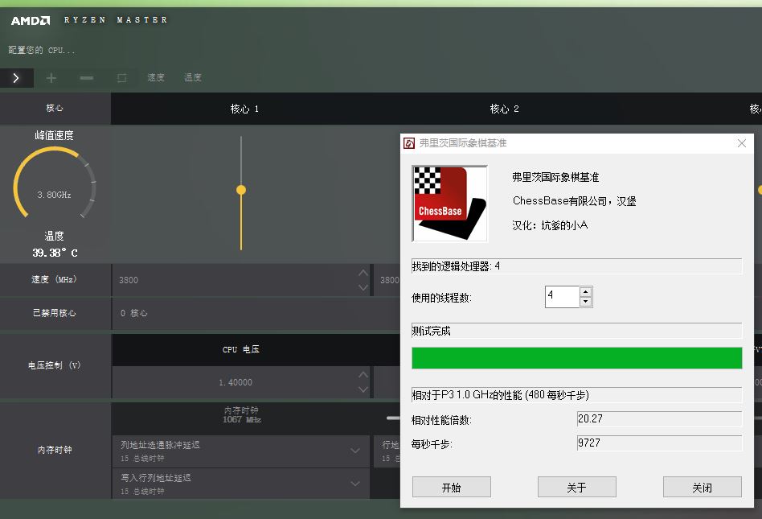Screen dimensions: 762x519
Task: Select the stop square icon in the toolbar
Action: 120,77
